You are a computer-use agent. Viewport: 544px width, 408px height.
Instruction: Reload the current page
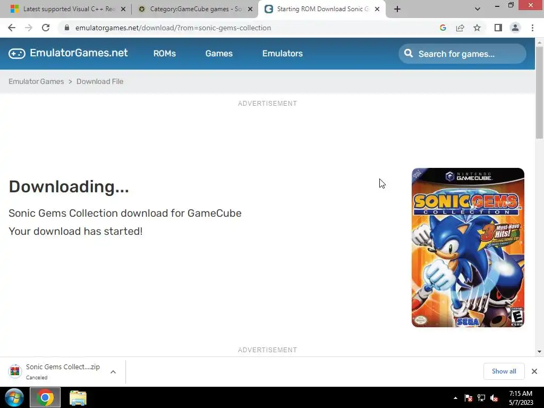click(46, 28)
